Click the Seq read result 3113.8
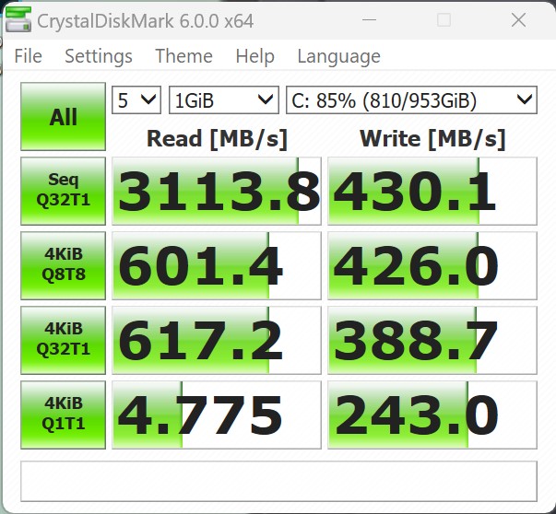The width and height of the screenshot is (556, 514). point(216,191)
